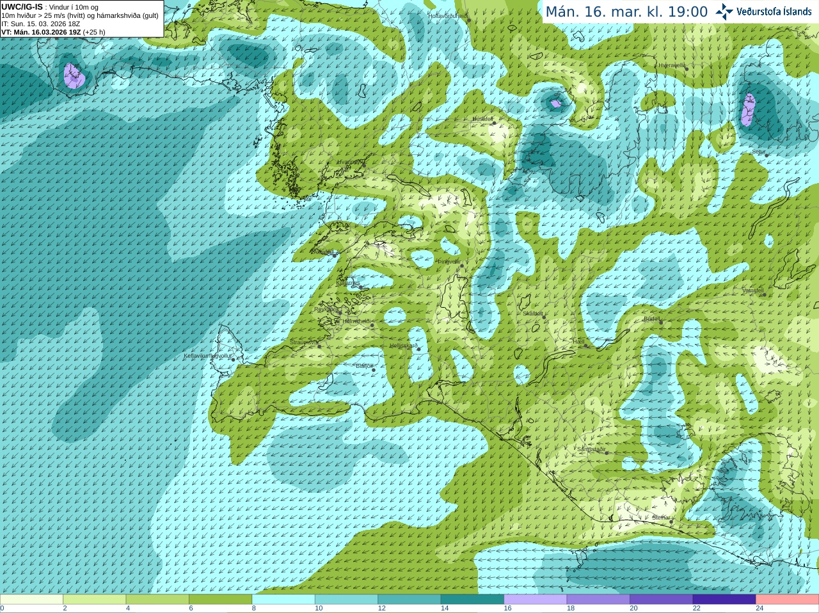Viewport: 819px width, 613px height.
Task: Click the 22–24 m/s dark indigo legend swatch
Action: [724, 600]
